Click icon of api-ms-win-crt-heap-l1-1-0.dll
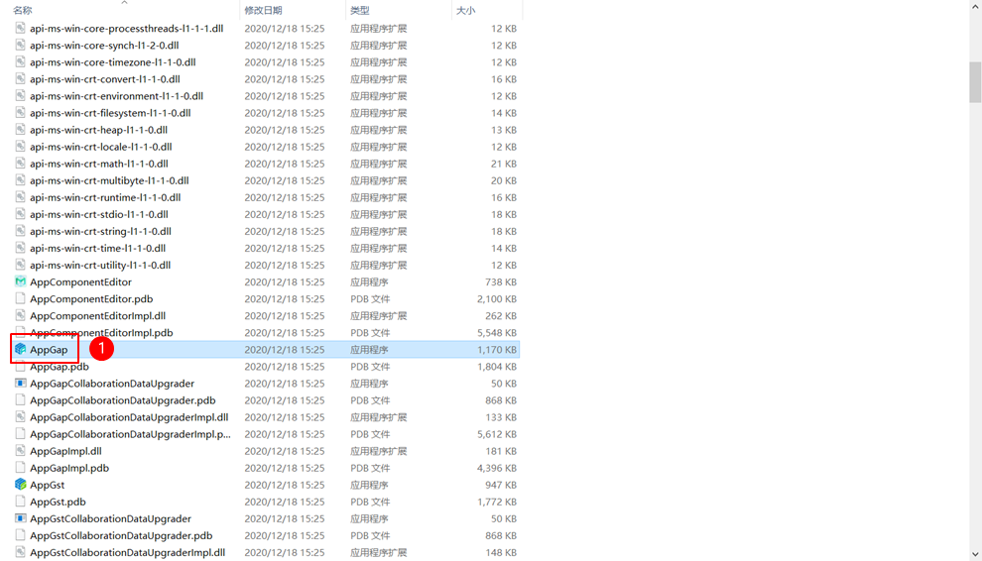 pos(21,130)
